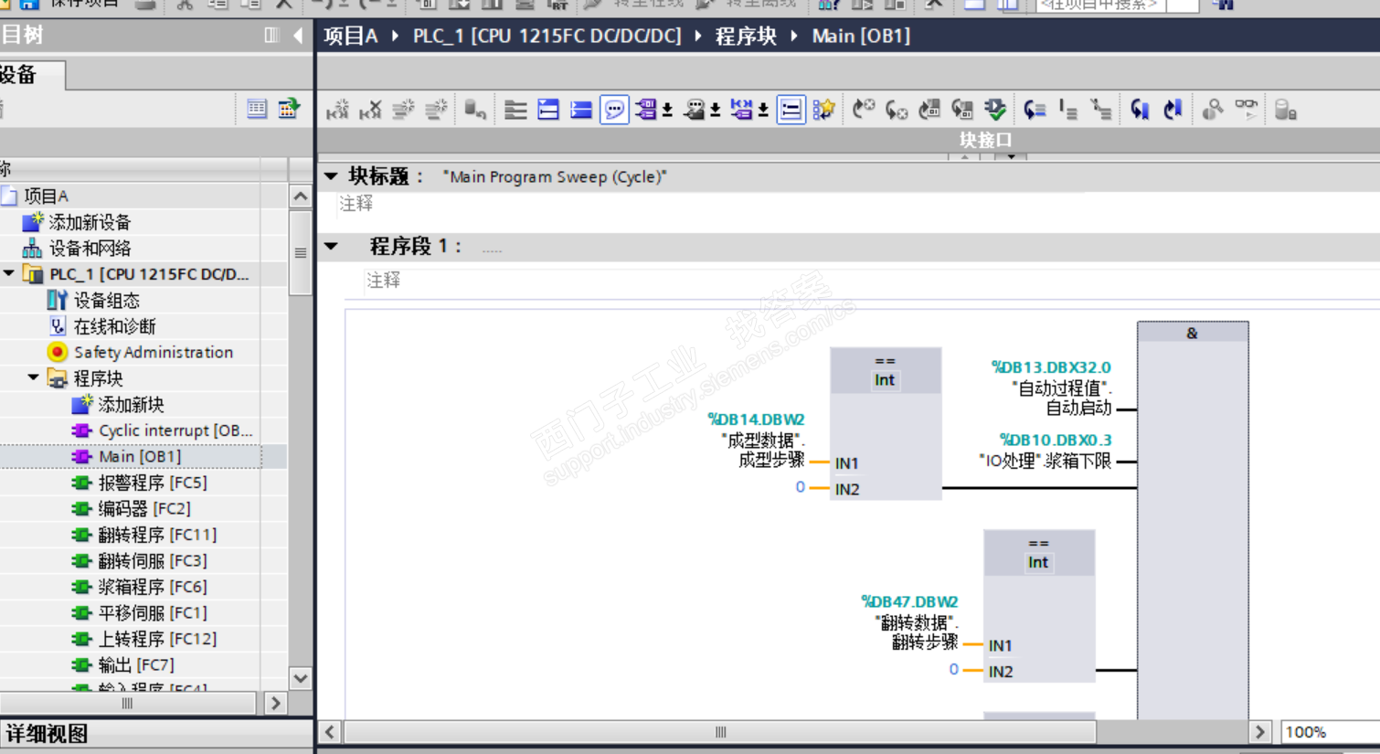Open 设备和网络 in project tree
Image resolution: width=1380 pixels, height=754 pixels.
[90, 248]
